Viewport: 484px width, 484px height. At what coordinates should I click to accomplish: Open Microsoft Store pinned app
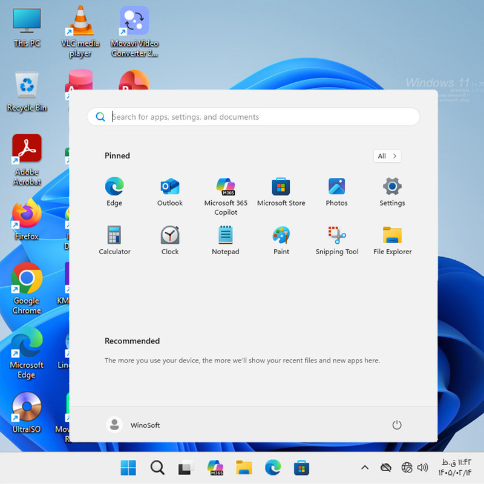281,192
